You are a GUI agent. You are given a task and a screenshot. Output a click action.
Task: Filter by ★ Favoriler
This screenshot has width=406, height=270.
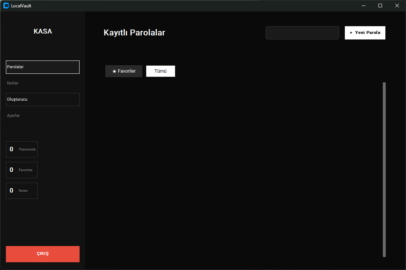124,71
